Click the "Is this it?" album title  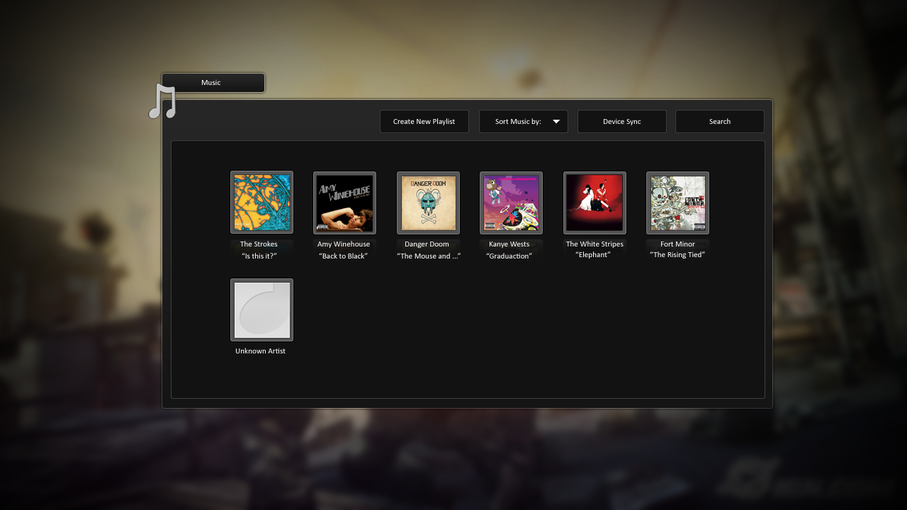pyautogui.click(x=259, y=256)
